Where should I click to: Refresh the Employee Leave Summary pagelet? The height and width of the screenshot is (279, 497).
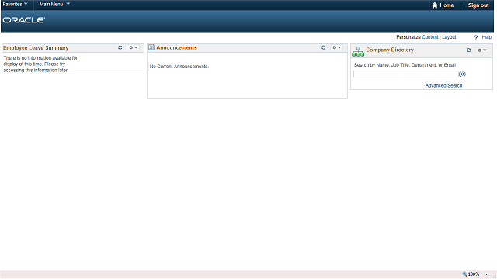click(120, 47)
